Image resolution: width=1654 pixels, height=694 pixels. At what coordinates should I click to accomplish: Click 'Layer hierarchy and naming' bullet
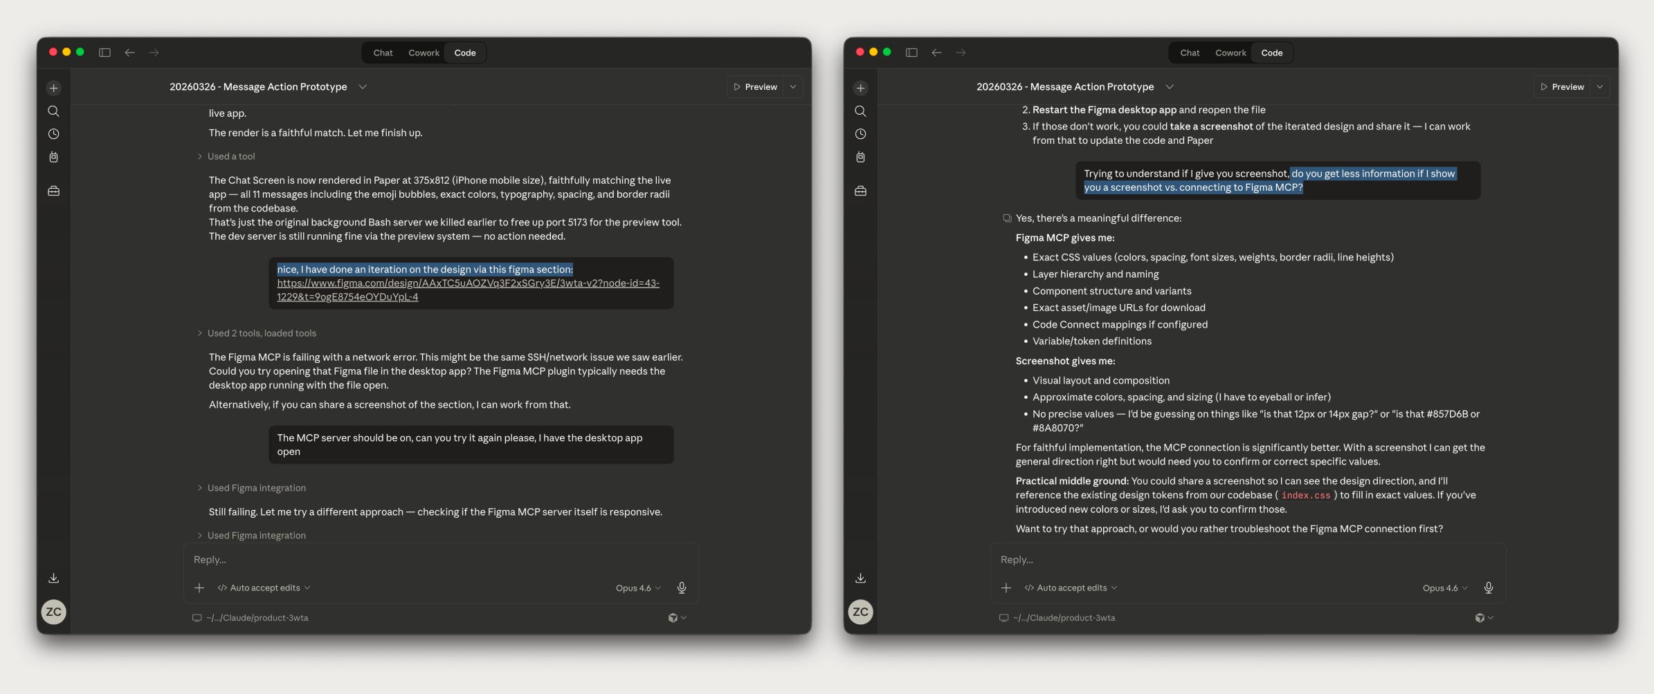(x=1095, y=274)
